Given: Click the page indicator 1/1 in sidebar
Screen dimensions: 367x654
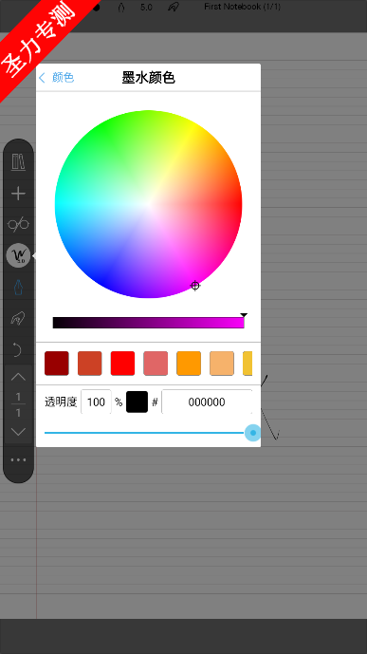Looking at the screenshot, I should coord(18,404).
